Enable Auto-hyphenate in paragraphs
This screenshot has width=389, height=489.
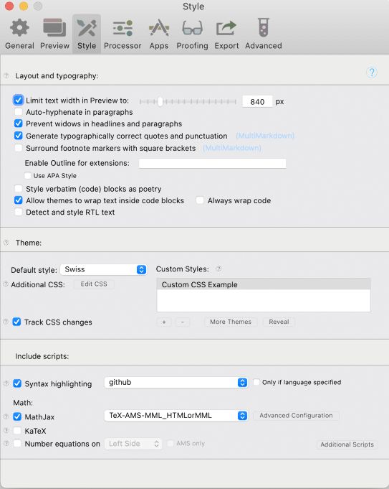click(x=19, y=112)
